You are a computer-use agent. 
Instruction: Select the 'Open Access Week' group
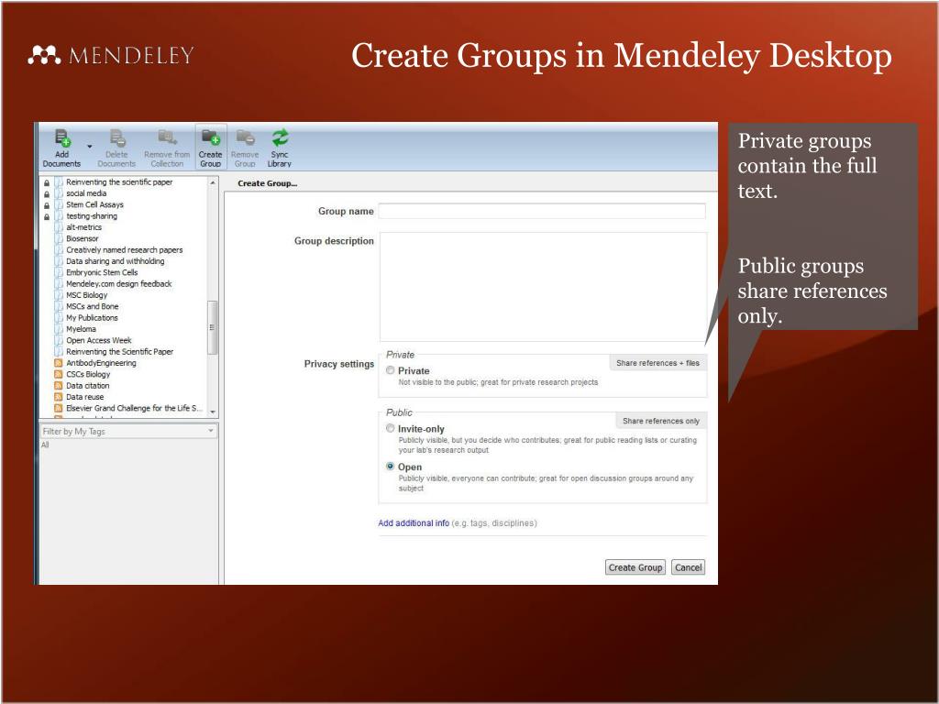(99, 341)
